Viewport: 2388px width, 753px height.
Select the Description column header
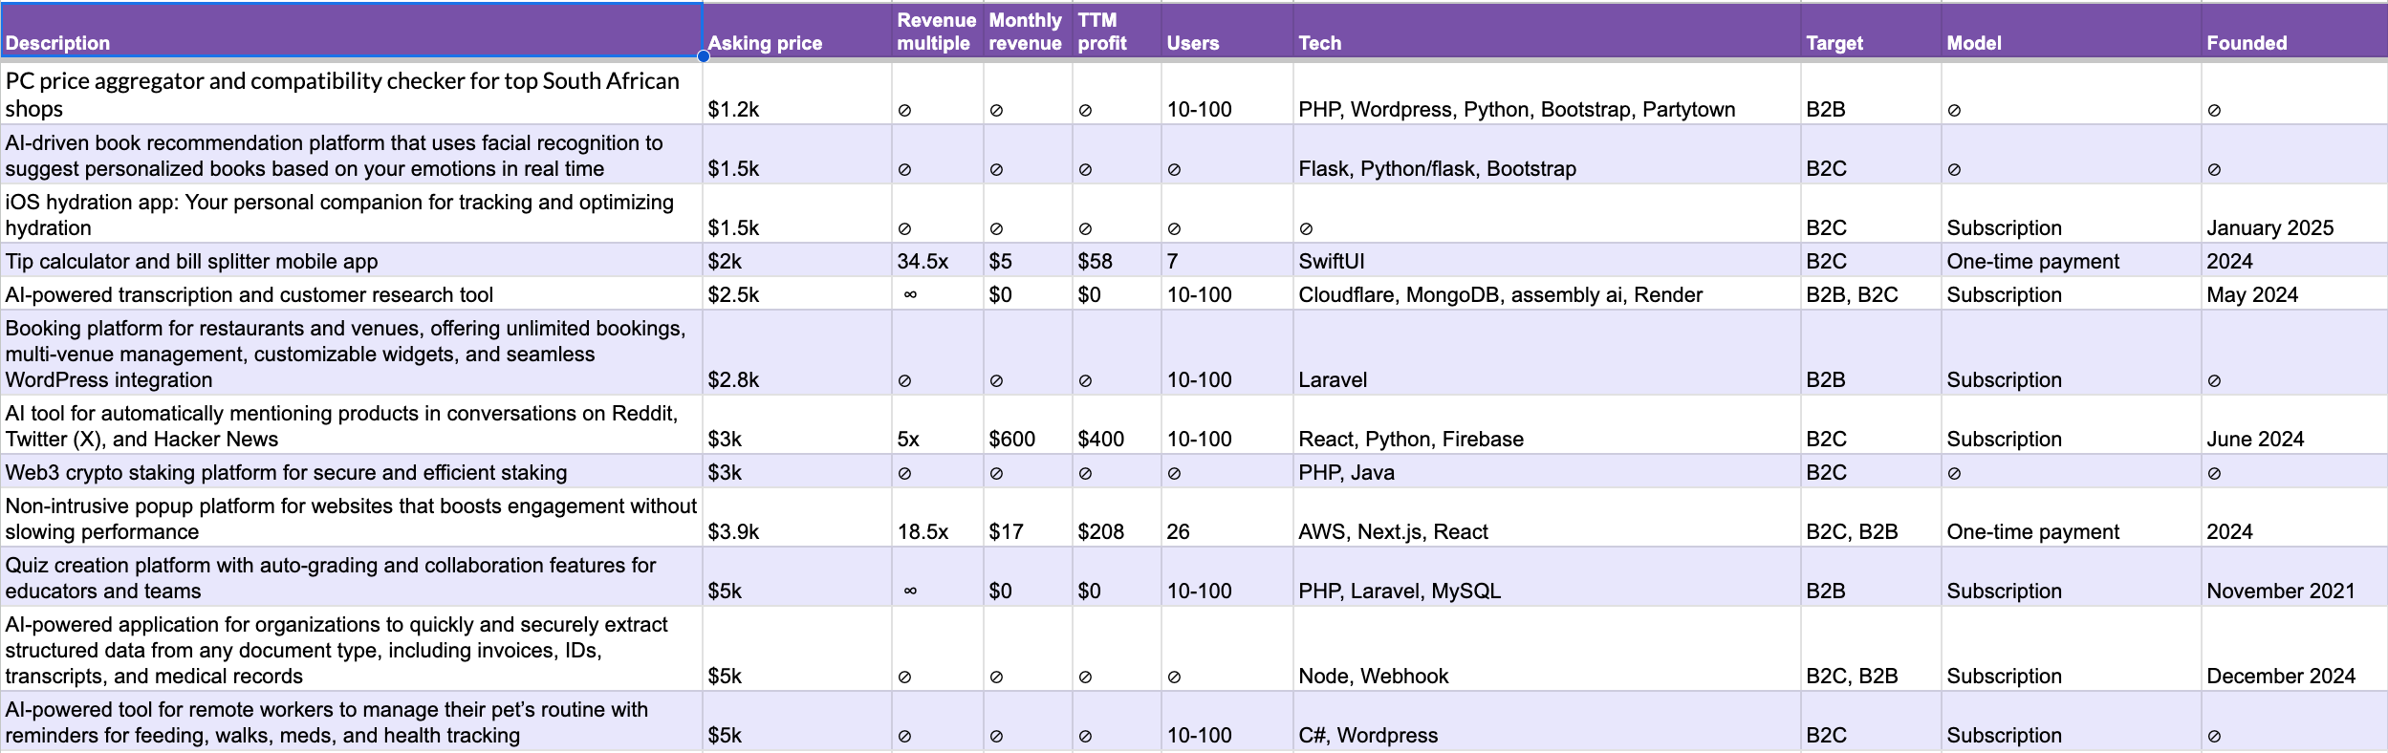[351, 31]
